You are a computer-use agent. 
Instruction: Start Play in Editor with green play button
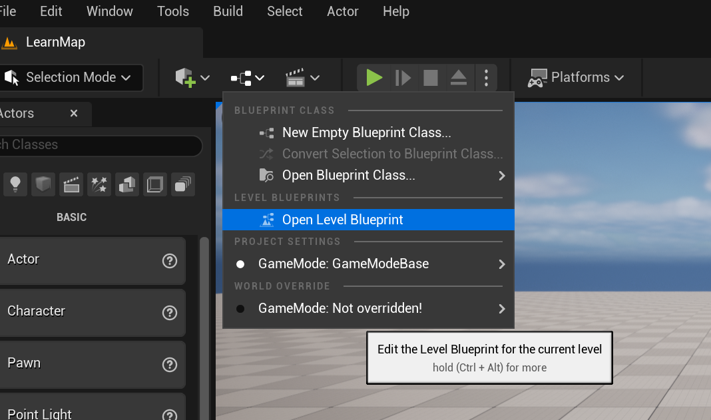coord(374,78)
